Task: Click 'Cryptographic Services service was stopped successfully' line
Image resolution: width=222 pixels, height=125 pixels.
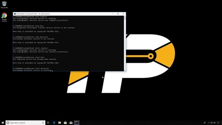Action: pyautogui.click(x=41, y=20)
